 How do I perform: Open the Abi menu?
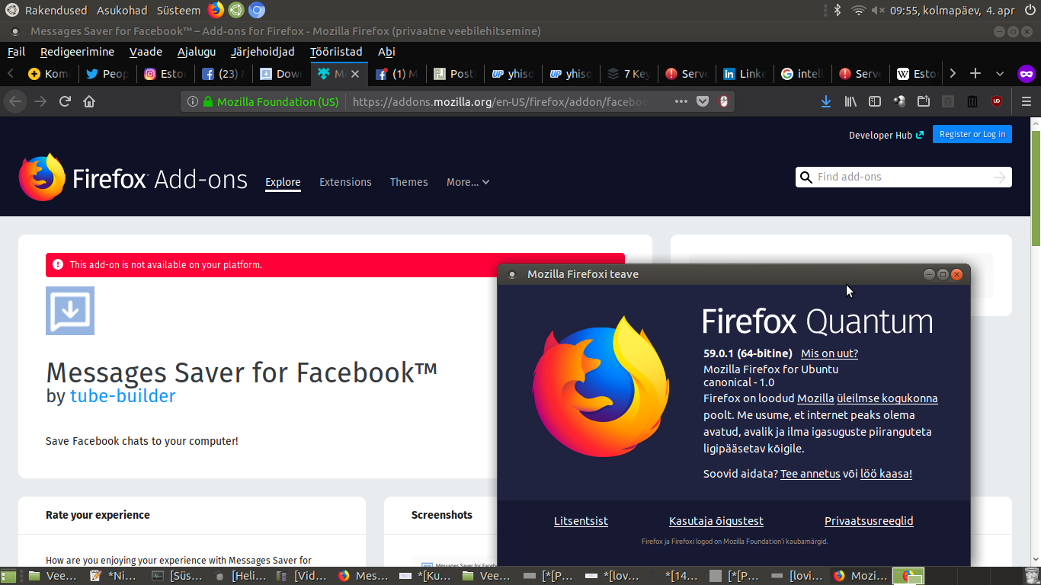click(386, 52)
